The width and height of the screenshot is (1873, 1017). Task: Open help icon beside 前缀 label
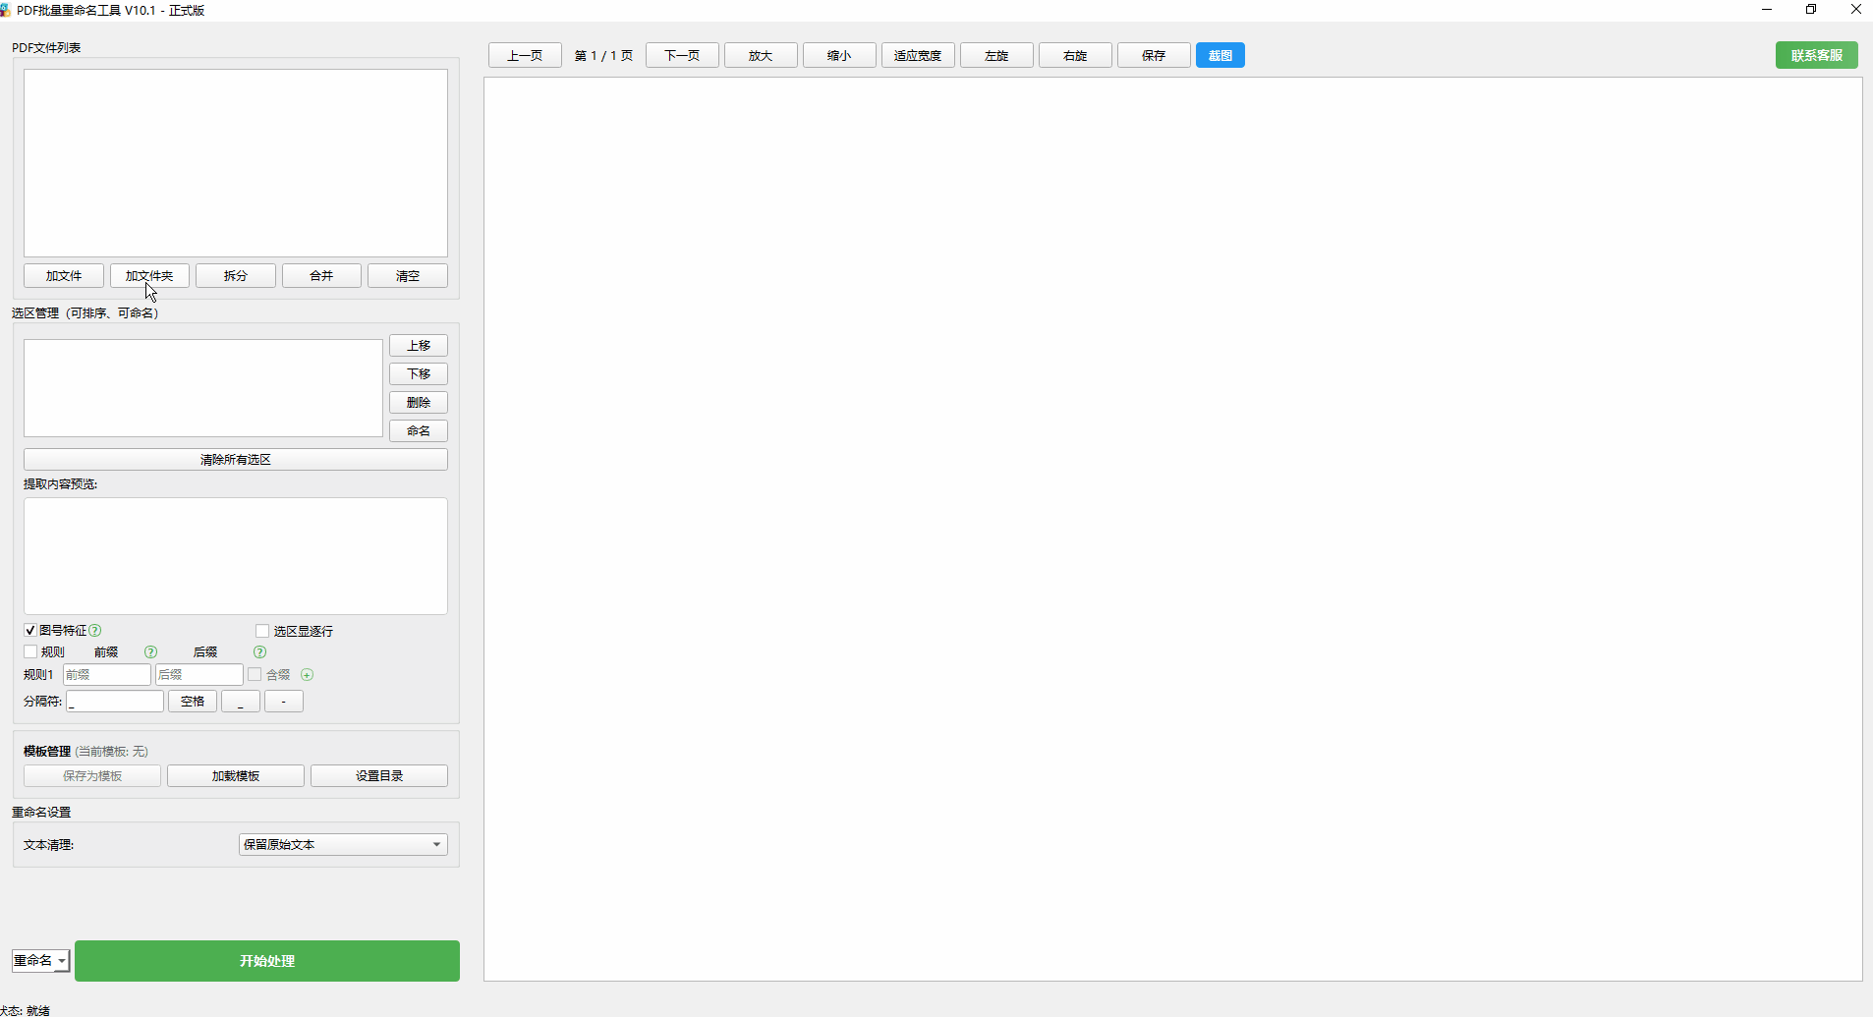[150, 652]
